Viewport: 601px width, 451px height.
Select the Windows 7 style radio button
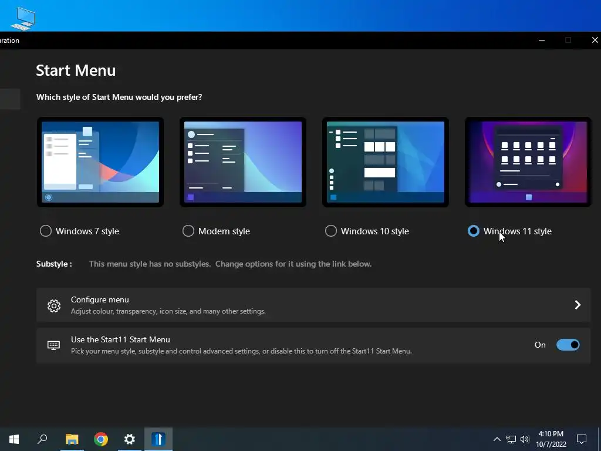click(46, 231)
